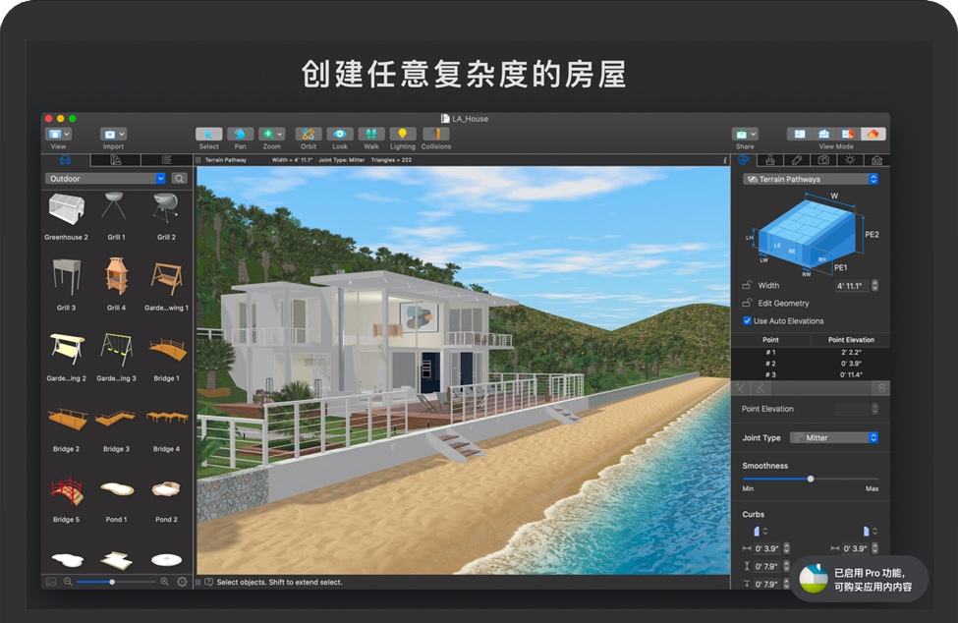Click the left curb 0' 3.9" width field
Image resolution: width=958 pixels, height=623 pixels.
coord(767,548)
